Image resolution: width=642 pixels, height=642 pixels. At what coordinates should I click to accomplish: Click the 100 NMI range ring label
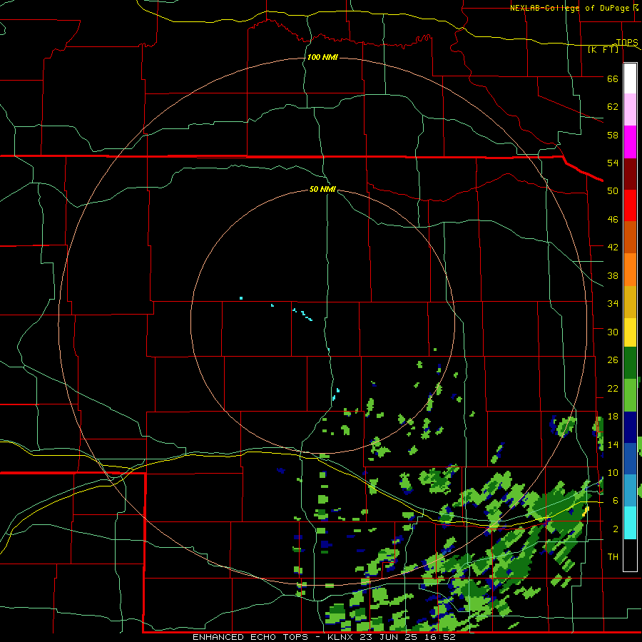[322, 57]
